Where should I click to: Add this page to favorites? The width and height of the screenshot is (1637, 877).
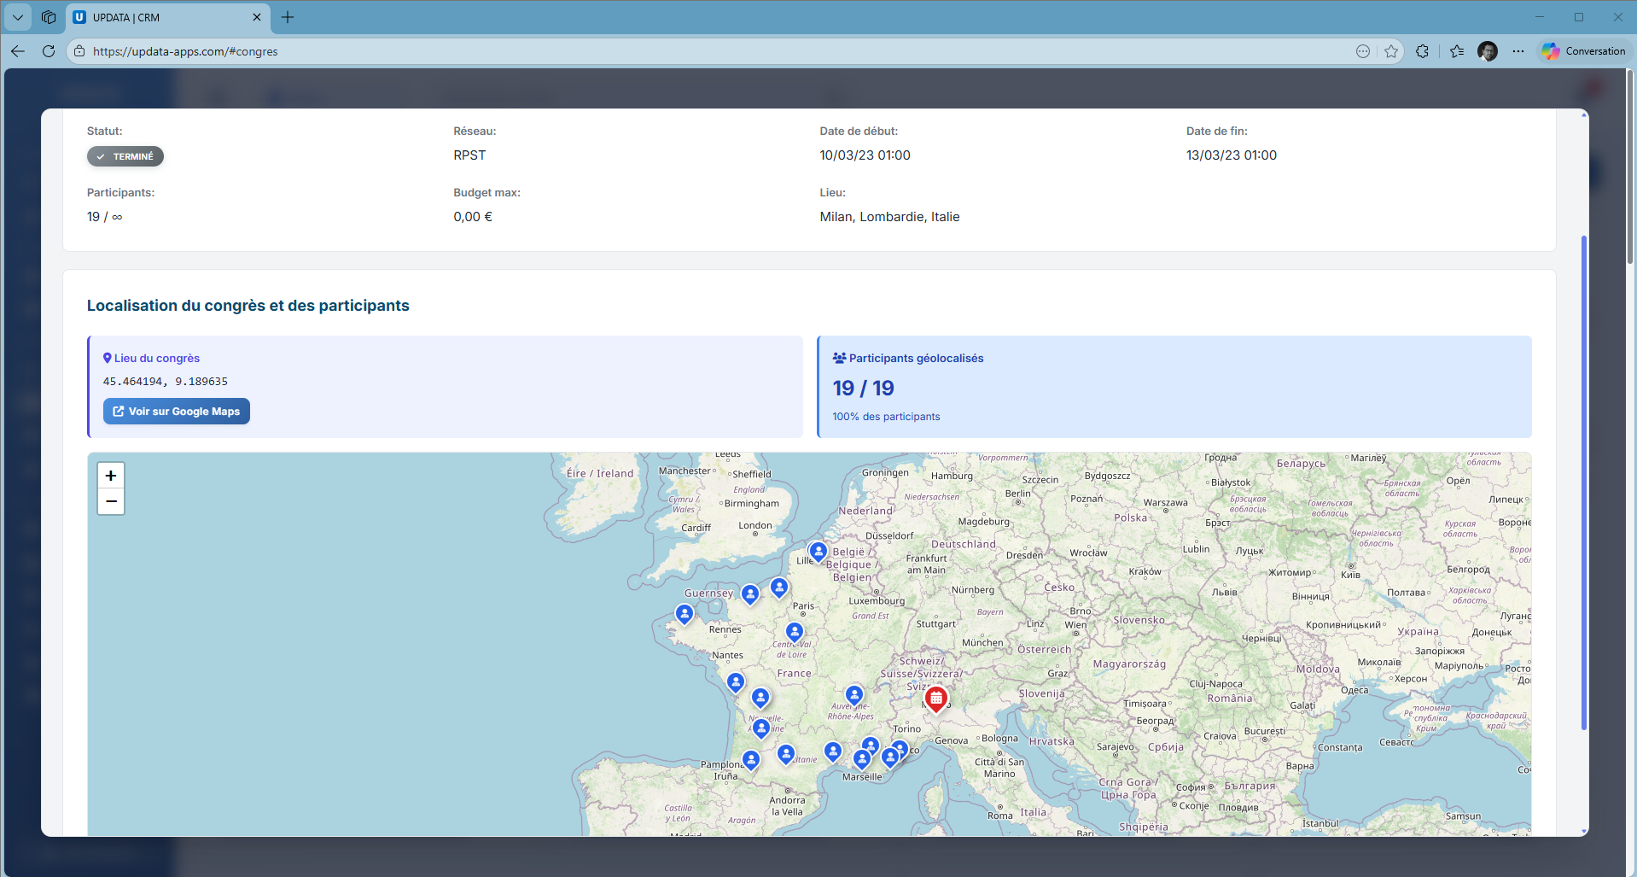coord(1391,51)
